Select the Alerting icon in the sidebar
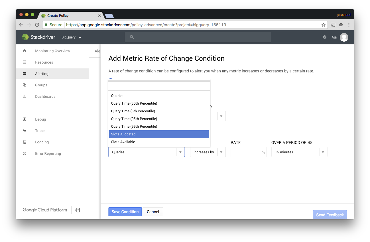Image resolution: width=370 pixels, height=242 pixels. [25, 74]
